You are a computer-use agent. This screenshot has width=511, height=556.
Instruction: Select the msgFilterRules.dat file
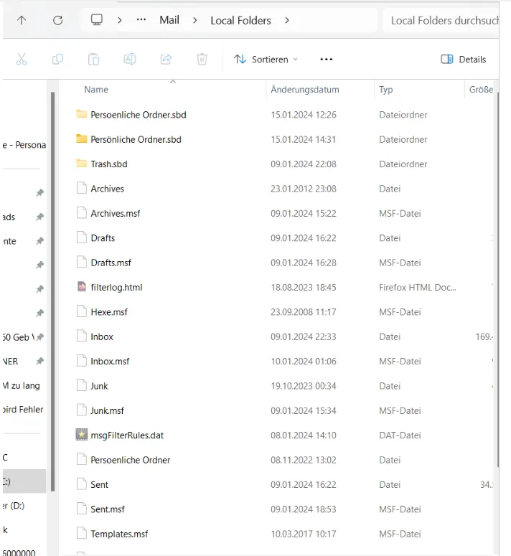126,435
